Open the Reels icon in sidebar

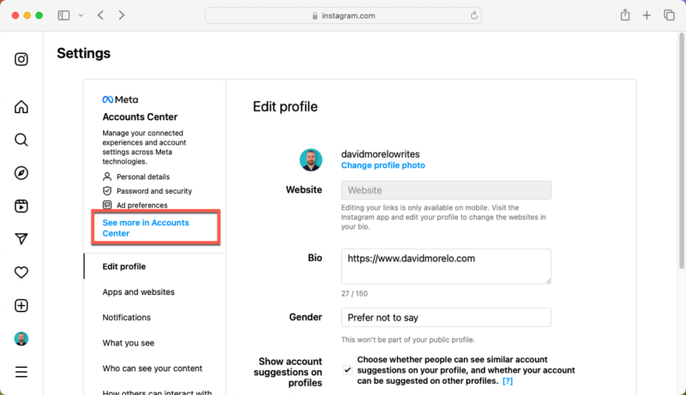[21, 206]
